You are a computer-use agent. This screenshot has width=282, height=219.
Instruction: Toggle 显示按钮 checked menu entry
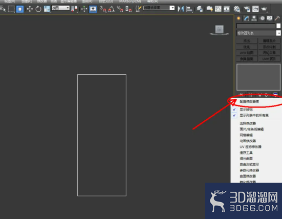point(246,109)
